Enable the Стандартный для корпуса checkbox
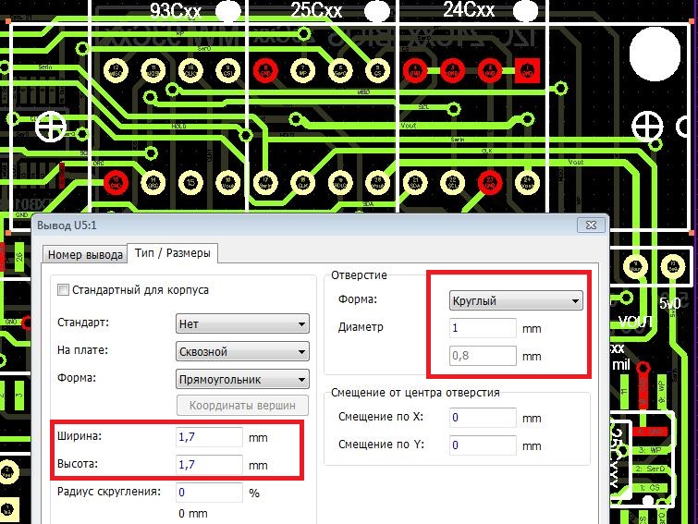The height and width of the screenshot is (524, 698). [64, 290]
